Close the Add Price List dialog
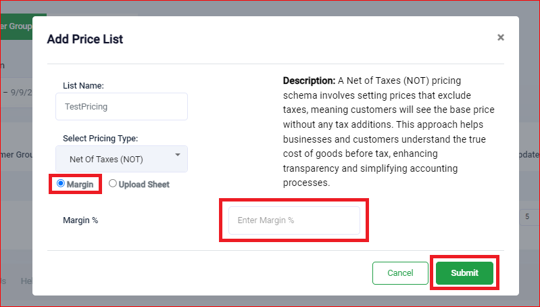540x307 pixels. tap(500, 37)
